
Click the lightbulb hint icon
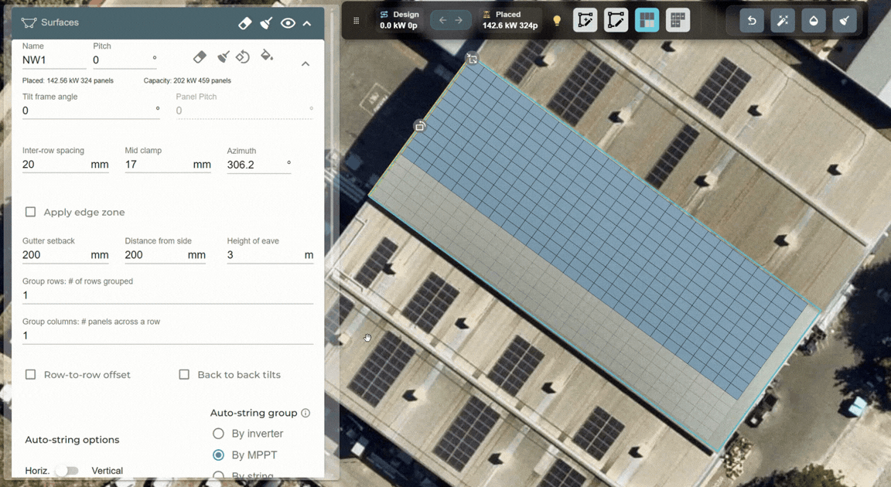(x=556, y=21)
